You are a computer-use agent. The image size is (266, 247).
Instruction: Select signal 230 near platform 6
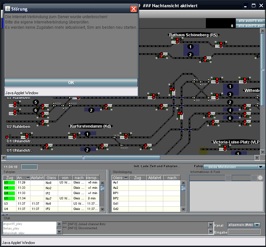tap(43, 115)
